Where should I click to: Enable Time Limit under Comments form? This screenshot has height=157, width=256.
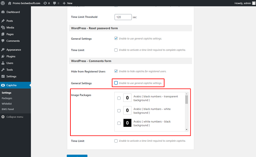(116, 141)
